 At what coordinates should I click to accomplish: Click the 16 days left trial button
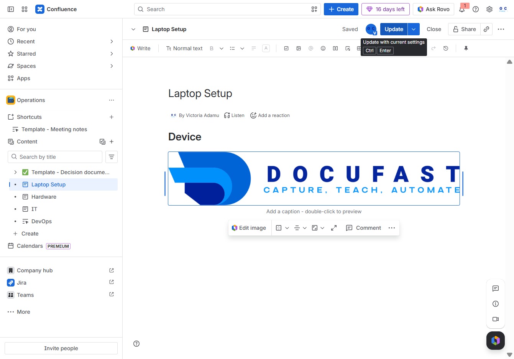(x=386, y=9)
